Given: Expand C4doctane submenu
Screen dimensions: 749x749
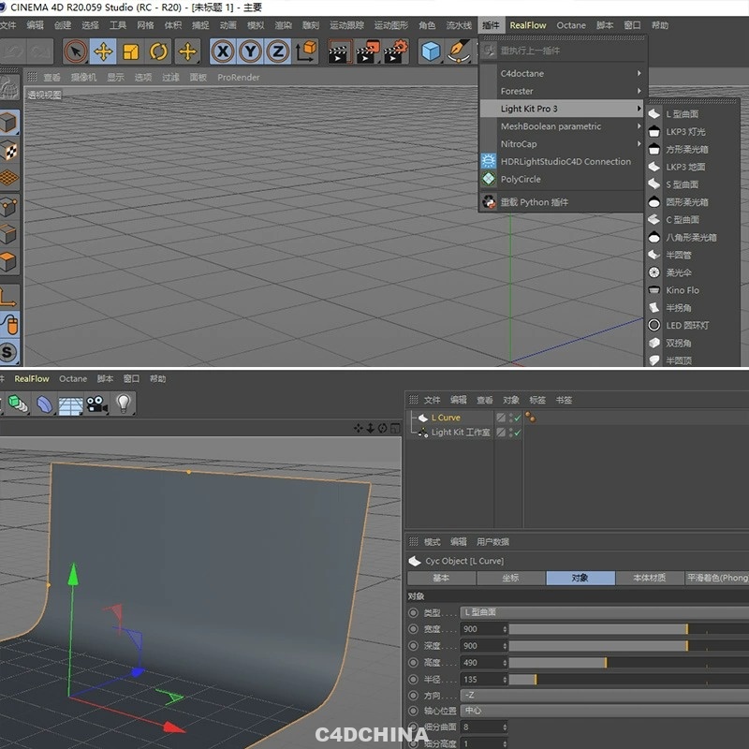Looking at the screenshot, I should (x=563, y=74).
